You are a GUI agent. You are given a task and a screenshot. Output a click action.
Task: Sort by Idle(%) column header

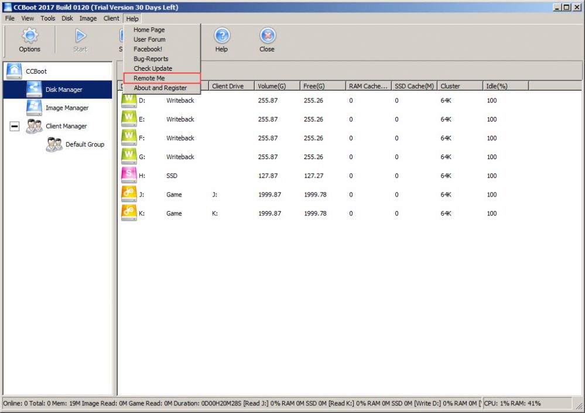tap(505, 86)
